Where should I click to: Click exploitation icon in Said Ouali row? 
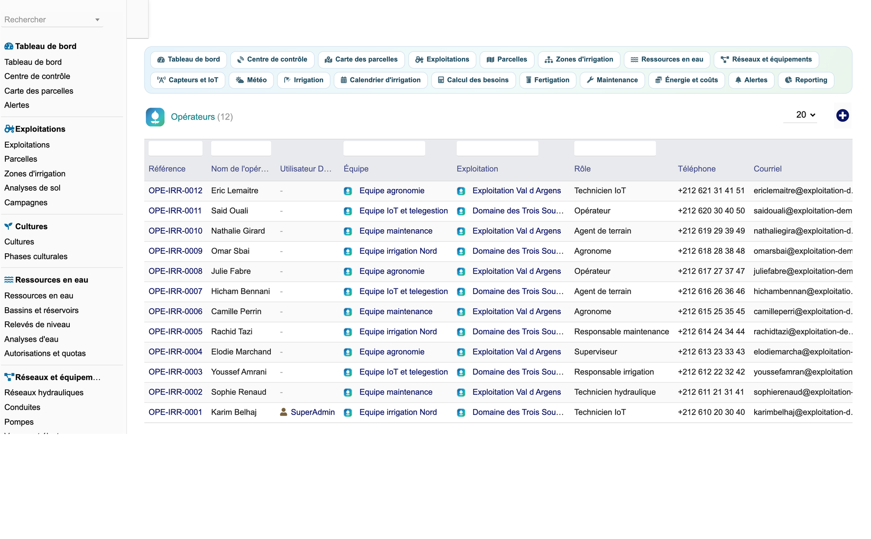(x=461, y=211)
